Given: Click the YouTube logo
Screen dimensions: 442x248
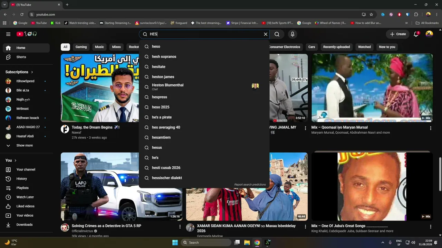Looking at the screenshot, I should [27, 34].
